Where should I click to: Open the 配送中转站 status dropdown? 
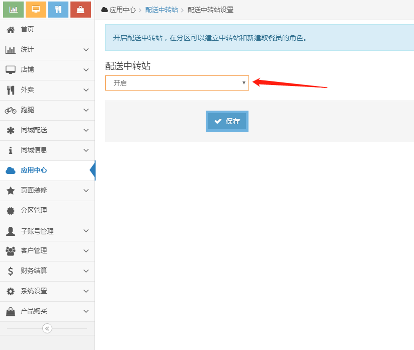[x=177, y=83]
